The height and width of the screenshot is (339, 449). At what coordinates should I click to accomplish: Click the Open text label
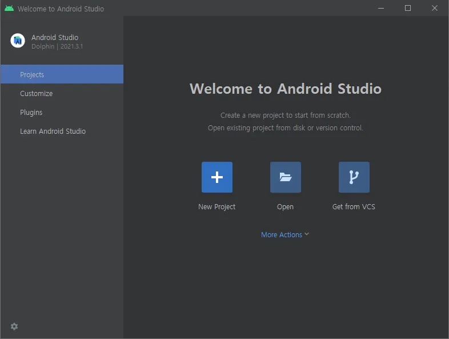[x=285, y=207]
